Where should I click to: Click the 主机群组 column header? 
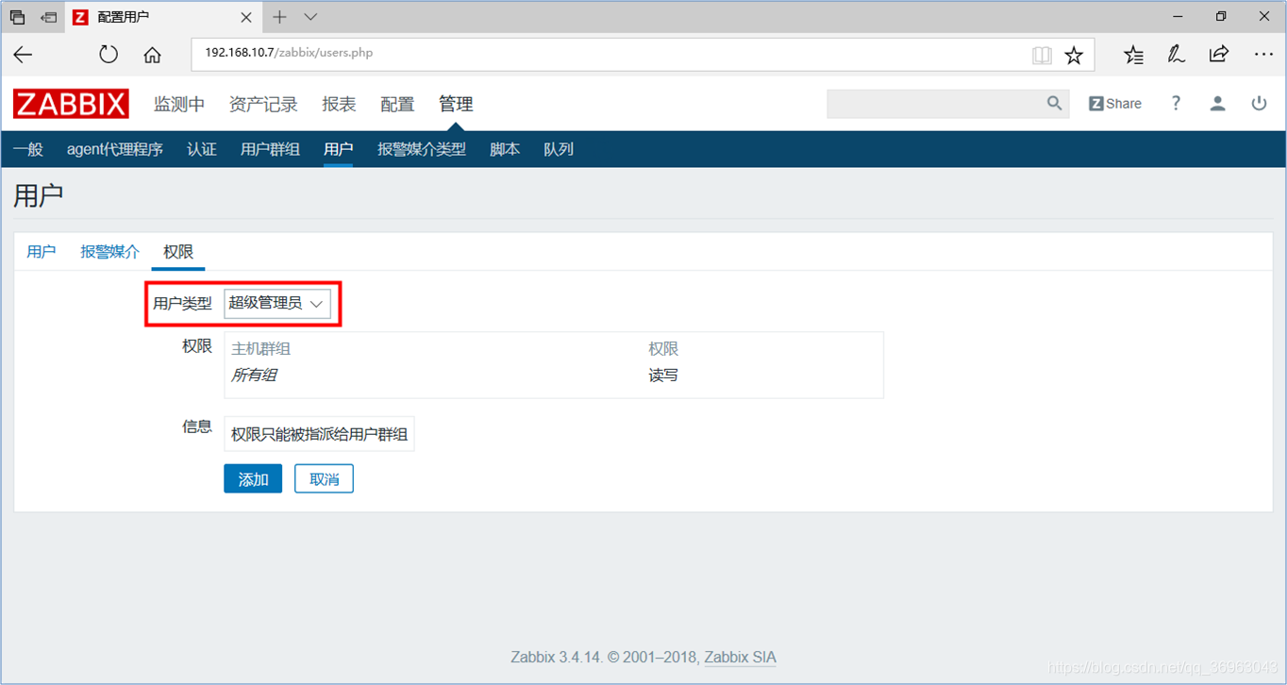(261, 349)
